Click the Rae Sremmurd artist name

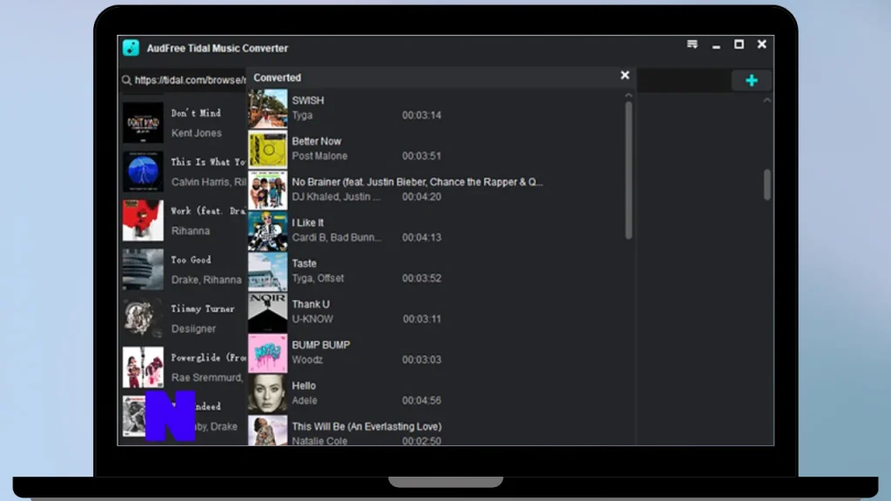click(x=208, y=377)
